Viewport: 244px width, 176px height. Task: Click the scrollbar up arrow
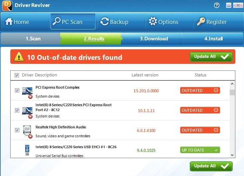pos(232,84)
